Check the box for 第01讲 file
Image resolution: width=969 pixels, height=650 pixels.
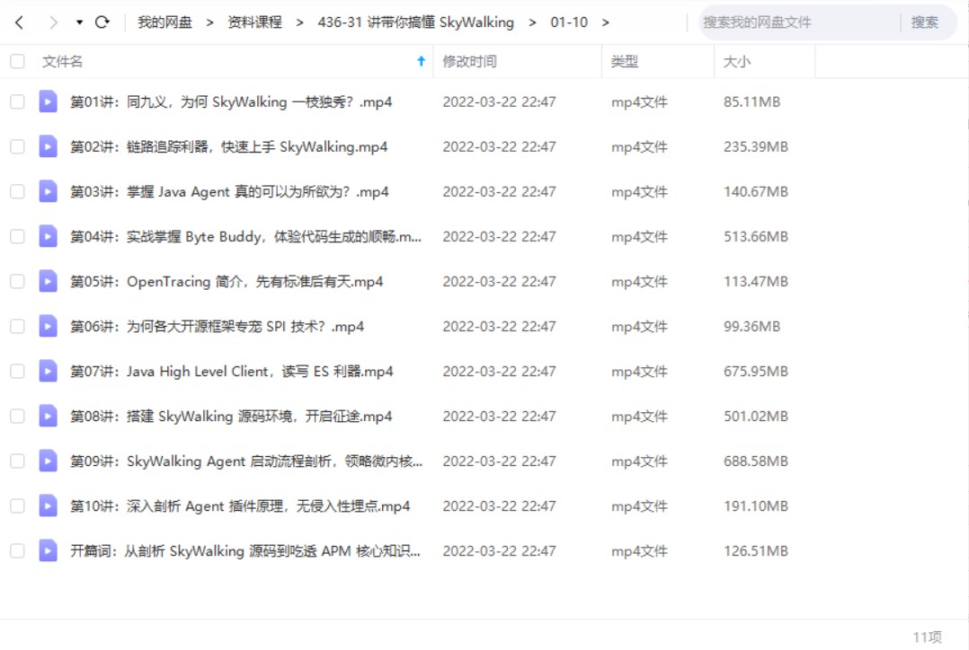point(17,101)
